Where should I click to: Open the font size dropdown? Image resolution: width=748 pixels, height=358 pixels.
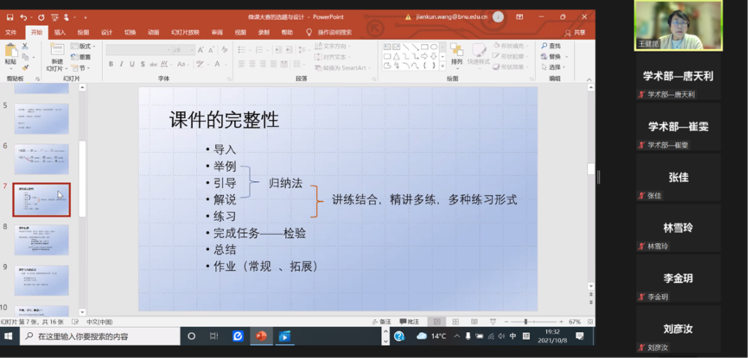[192, 50]
